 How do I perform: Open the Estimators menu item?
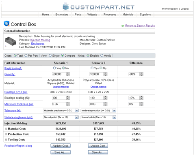pos(62,15)
